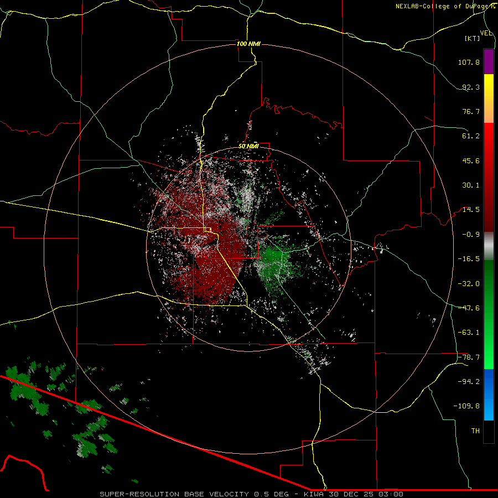The image size is (498, 498).
Task: Click the 76.7 velocity scale value
Action: [471, 111]
